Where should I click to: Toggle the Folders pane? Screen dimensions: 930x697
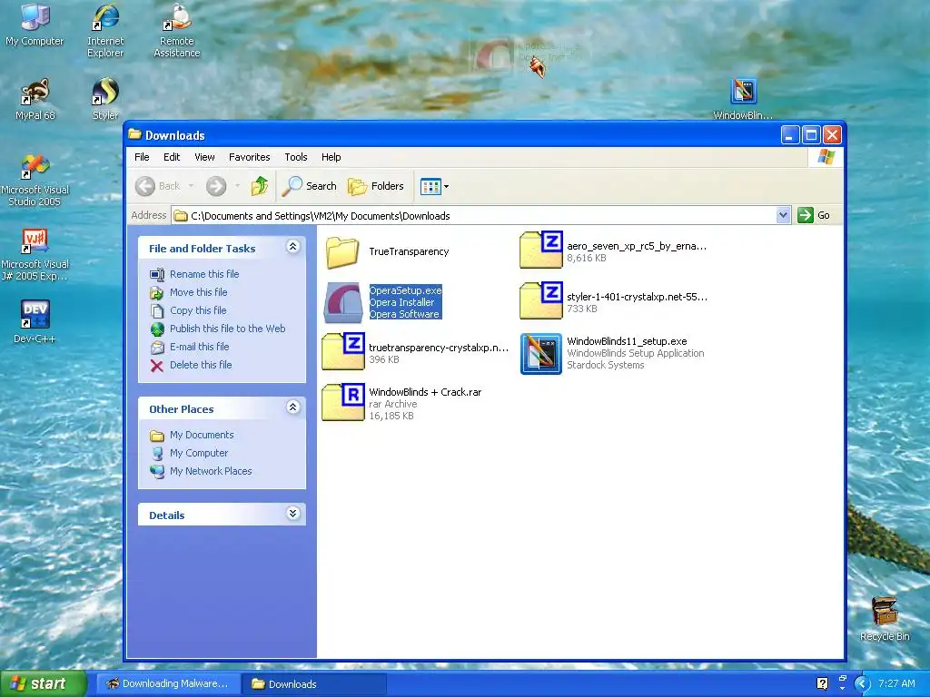pyautogui.click(x=375, y=186)
